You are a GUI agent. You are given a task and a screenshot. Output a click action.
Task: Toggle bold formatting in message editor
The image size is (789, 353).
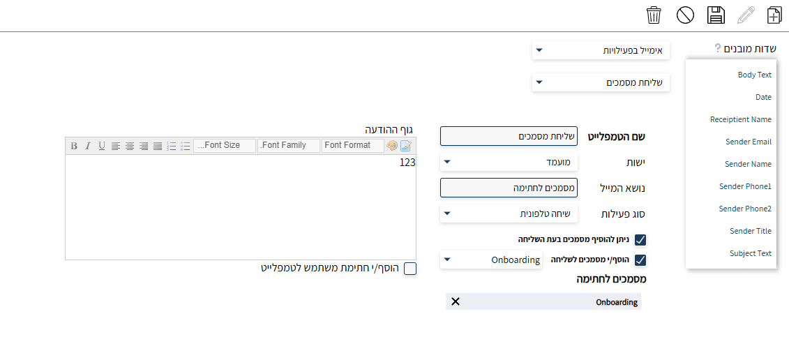click(74, 146)
